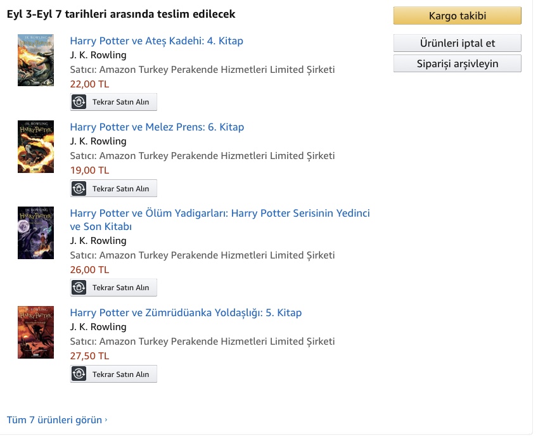Click rebuy icon for Ölüm Yadigarları book
The width and height of the screenshot is (557, 441).
[x=79, y=288]
